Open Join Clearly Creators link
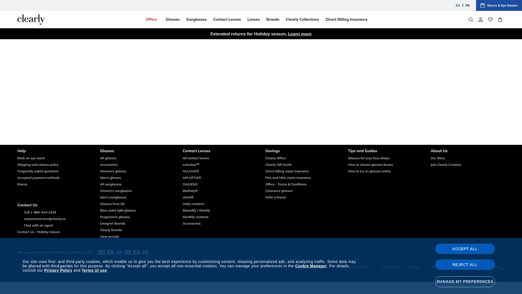This screenshot has height=294, width=522. [x=446, y=165]
